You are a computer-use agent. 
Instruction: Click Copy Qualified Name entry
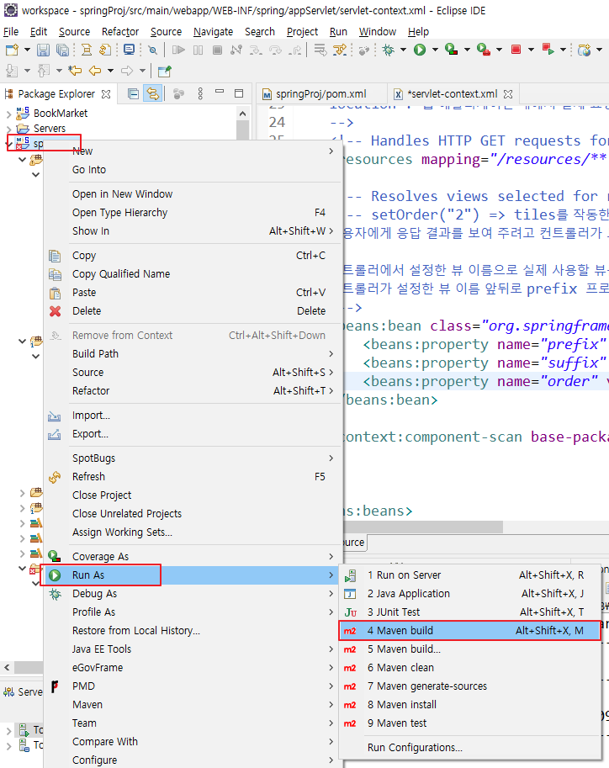192,273
